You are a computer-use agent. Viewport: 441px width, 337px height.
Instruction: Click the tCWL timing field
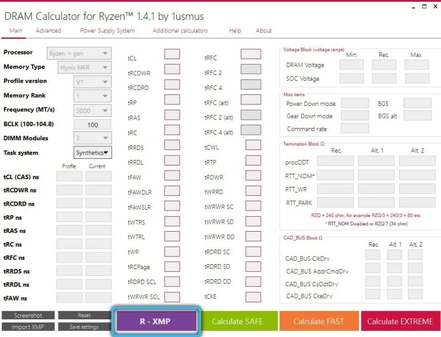pos(253,145)
